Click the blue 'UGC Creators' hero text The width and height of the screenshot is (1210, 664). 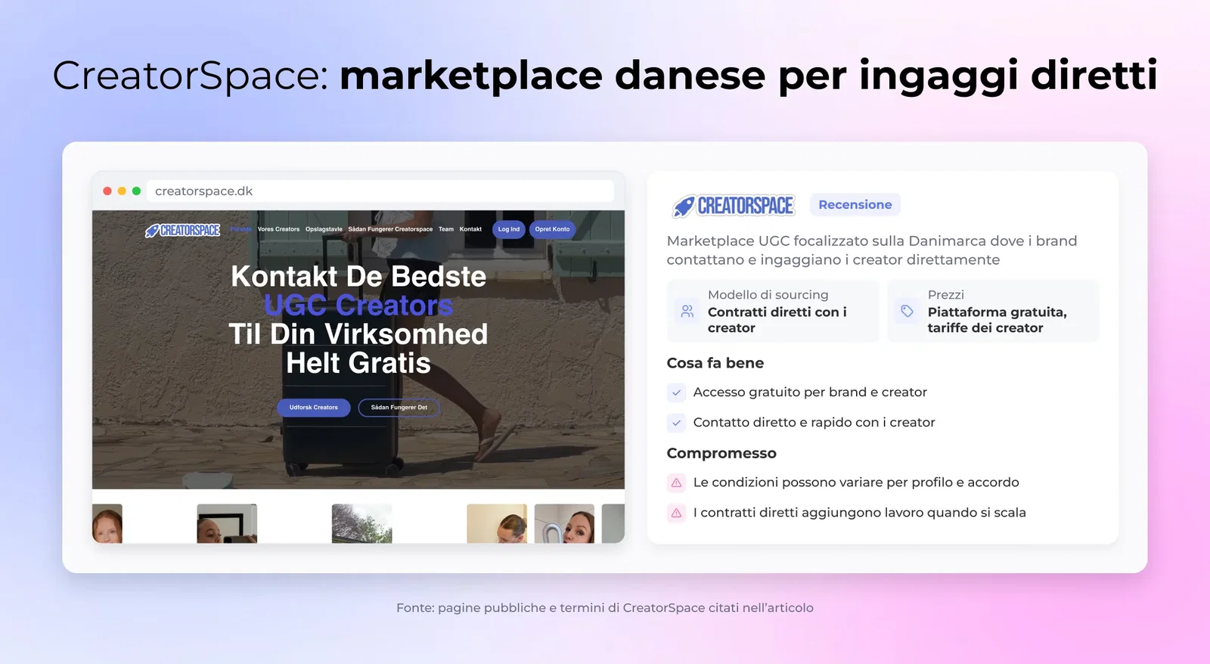tap(358, 306)
